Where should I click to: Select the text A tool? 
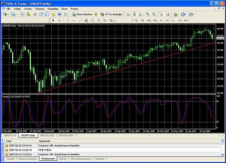coord(99,21)
